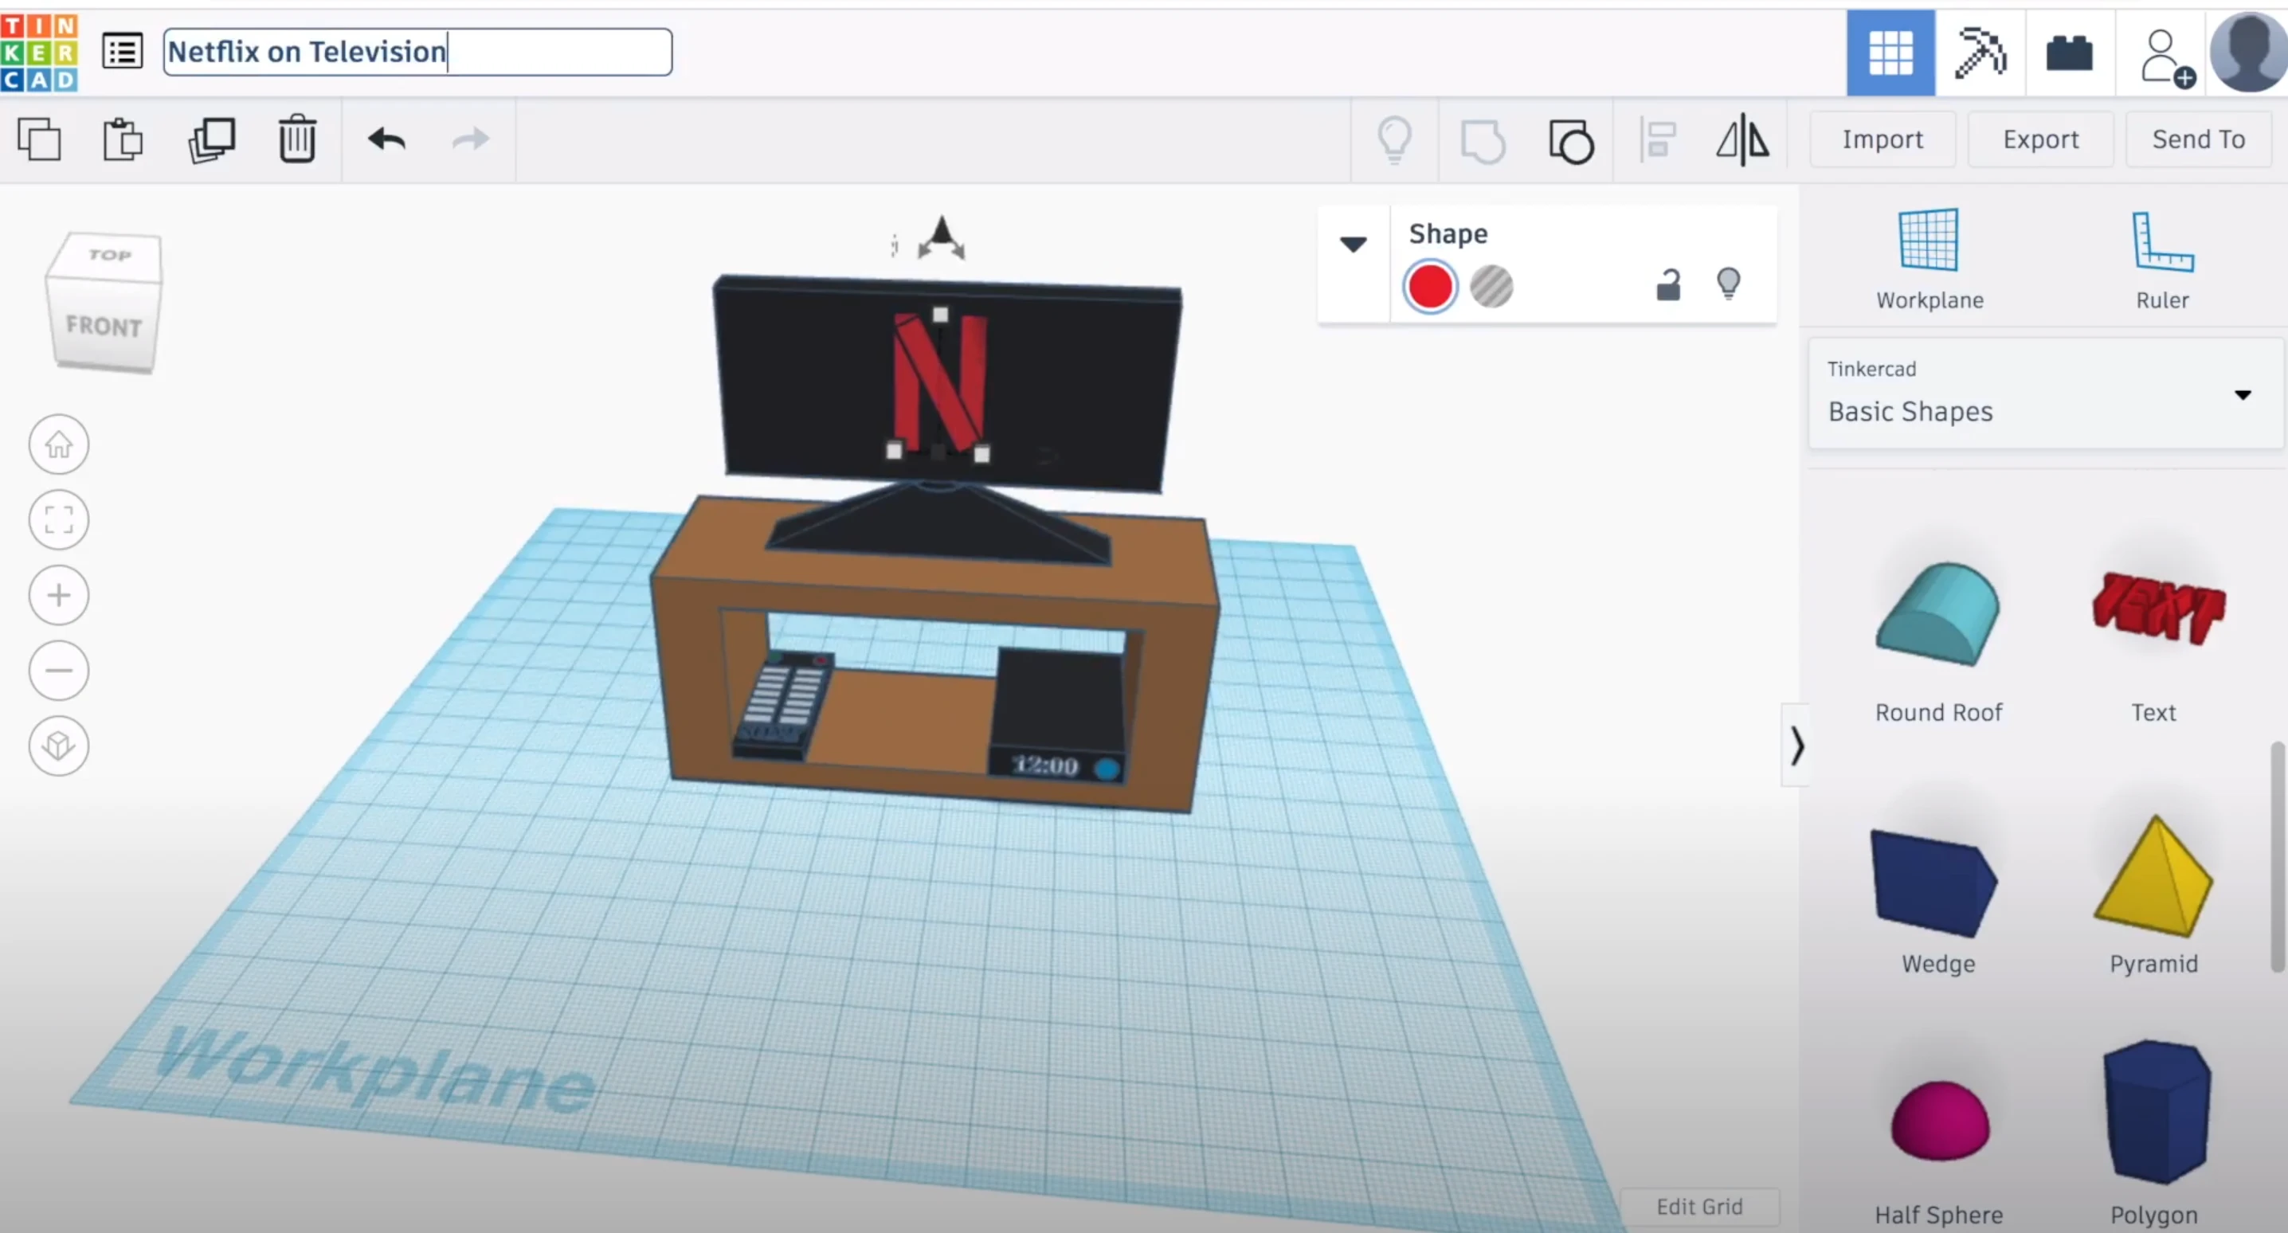The width and height of the screenshot is (2288, 1233).
Task: Switch to Bricks mode
Action: (x=2070, y=53)
